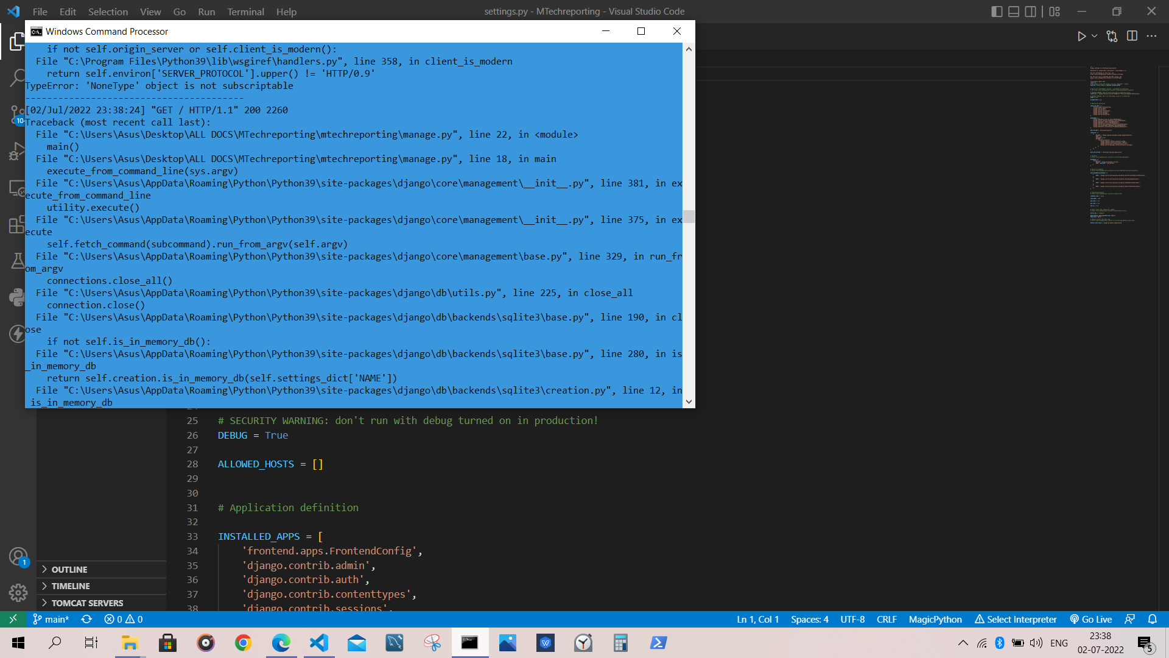The height and width of the screenshot is (658, 1169).
Task: Open remote window indicator in status bar
Action: 13,620
